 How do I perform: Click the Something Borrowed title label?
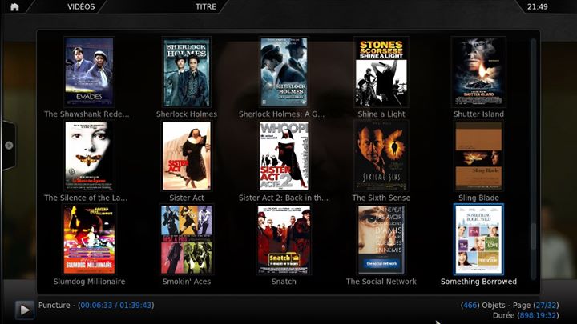pyautogui.click(x=478, y=282)
